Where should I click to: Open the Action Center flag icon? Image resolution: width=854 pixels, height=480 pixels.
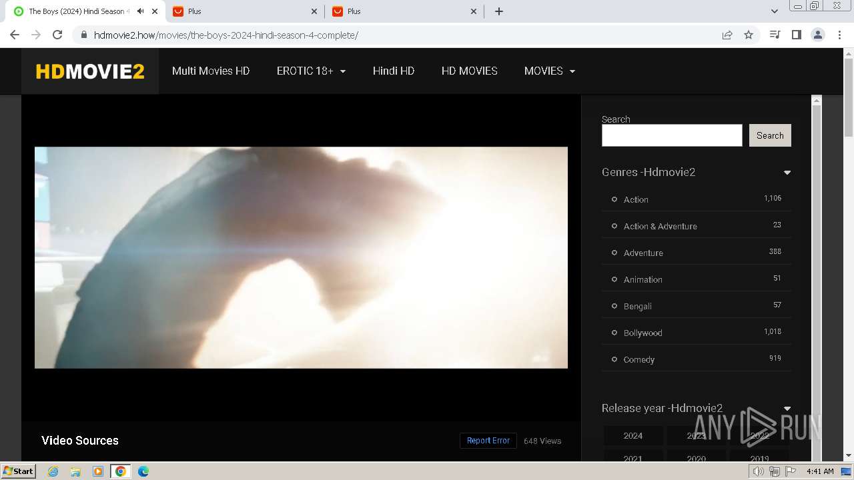(791, 471)
